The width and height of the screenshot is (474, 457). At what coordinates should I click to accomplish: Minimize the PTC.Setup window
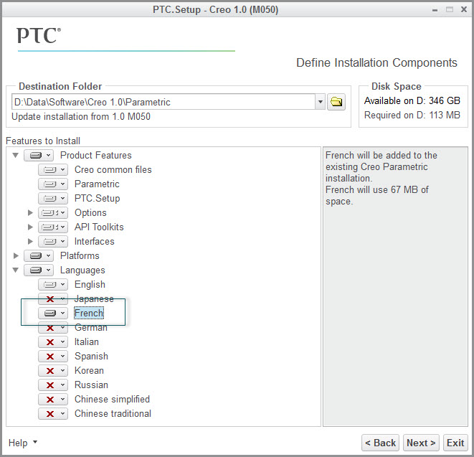(x=435, y=10)
